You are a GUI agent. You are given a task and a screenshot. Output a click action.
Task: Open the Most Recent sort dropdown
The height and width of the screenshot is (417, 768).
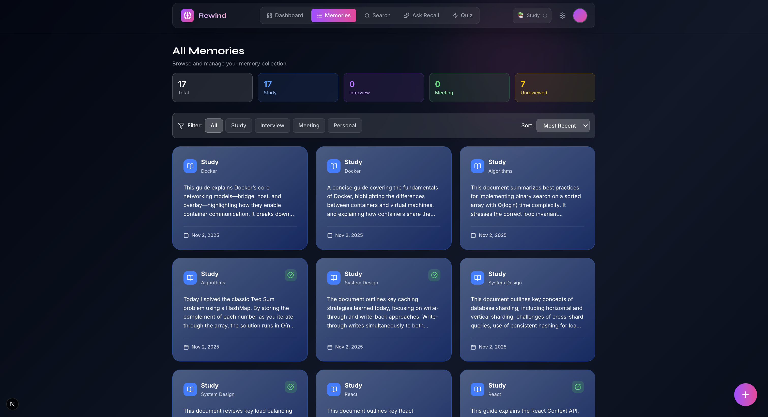[x=559, y=126]
